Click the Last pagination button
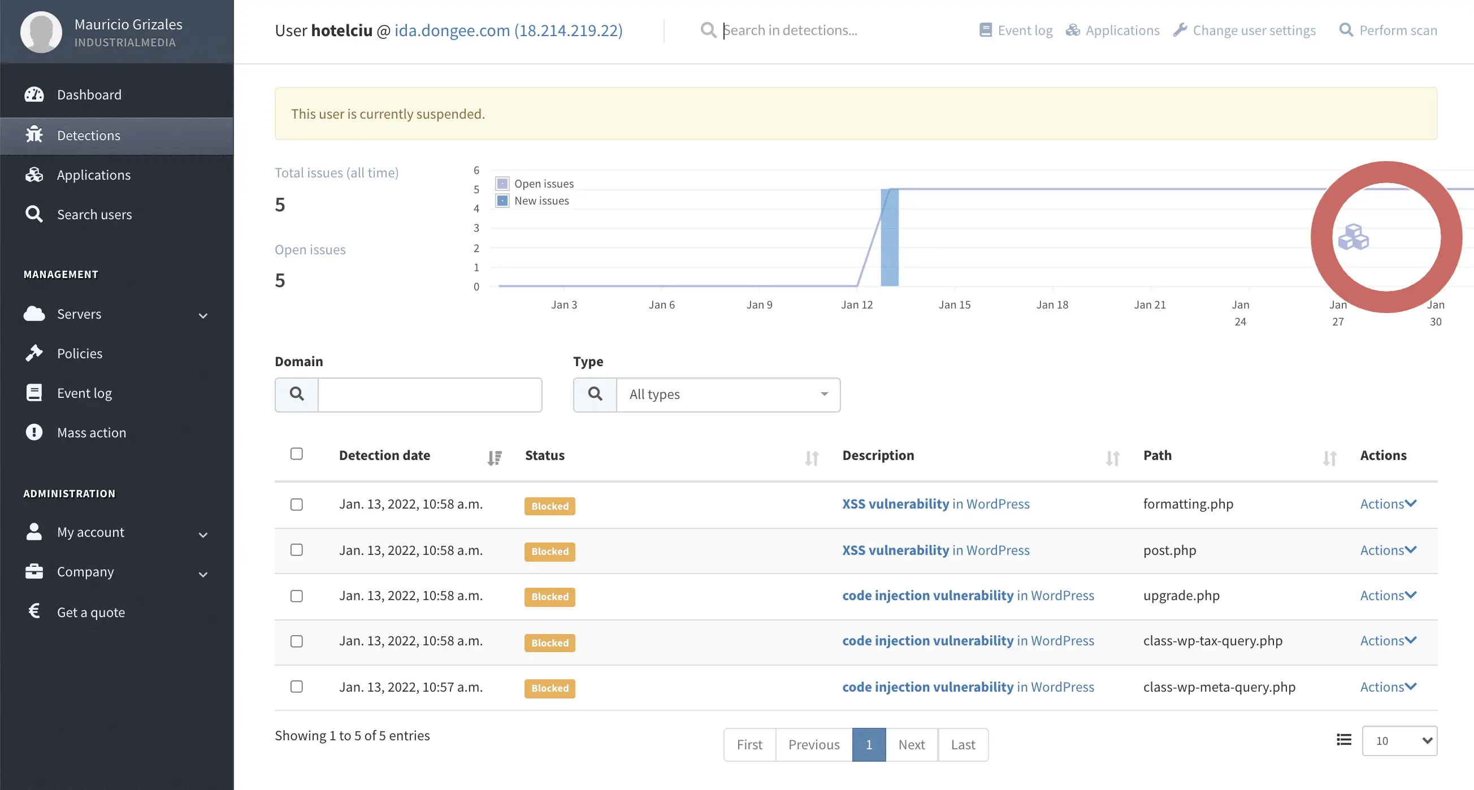Viewport: 1474px width, 790px height. click(963, 744)
